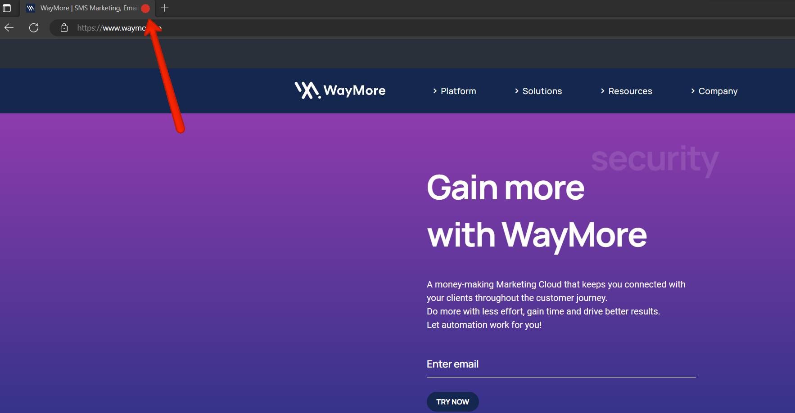Expand the chevron beside Solutions
795x413 pixels.
517,91
